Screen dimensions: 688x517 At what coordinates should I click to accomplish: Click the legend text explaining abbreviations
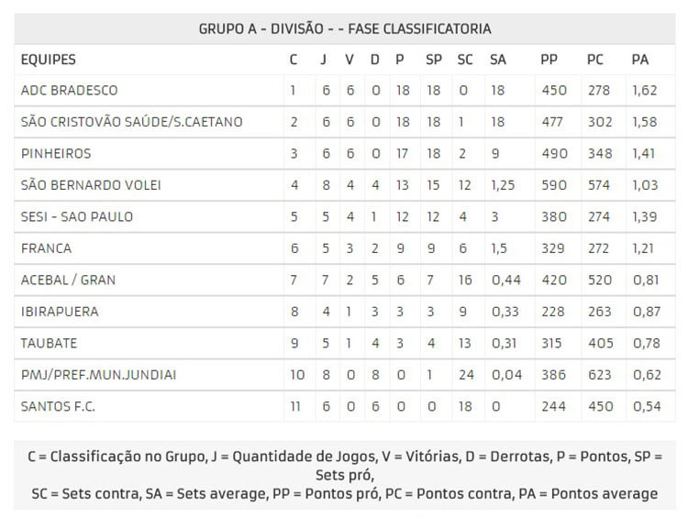344,475
